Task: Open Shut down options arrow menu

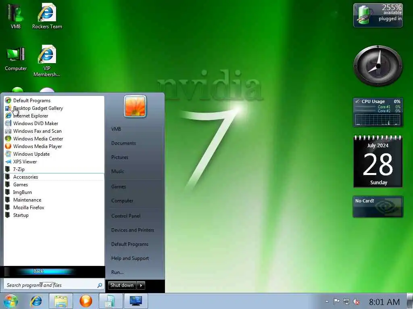Action: (141, 285)
